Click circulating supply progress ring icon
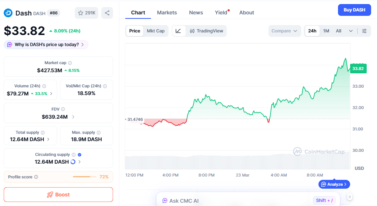This screenshot has width=377, height=206. coord(73,162)
